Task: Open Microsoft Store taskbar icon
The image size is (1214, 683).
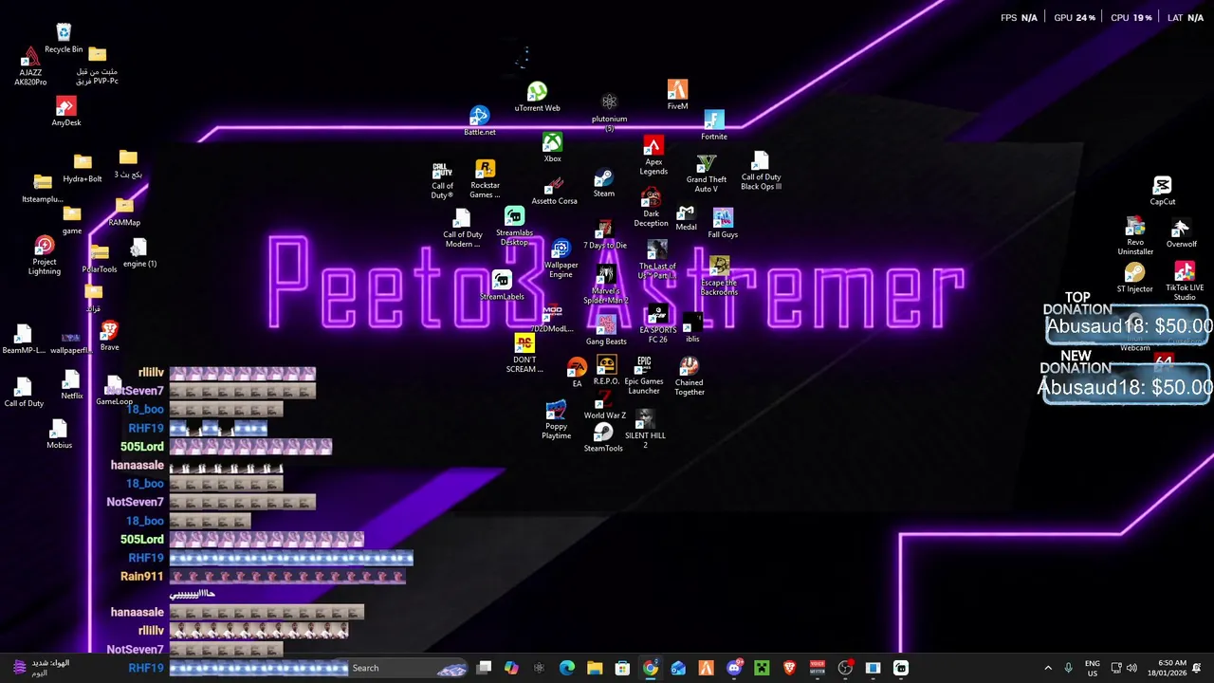Action: pyautogui.click(x=622, y=668)
